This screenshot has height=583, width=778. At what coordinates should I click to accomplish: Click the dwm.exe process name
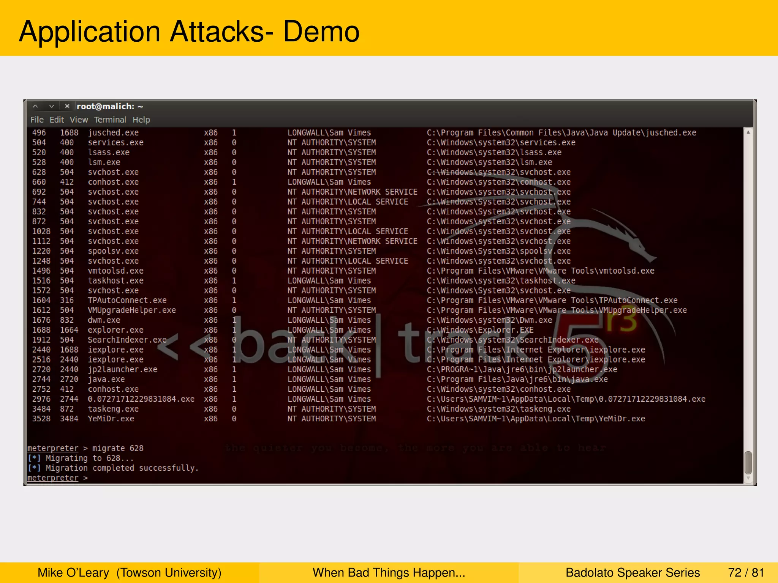coord(104,320)
